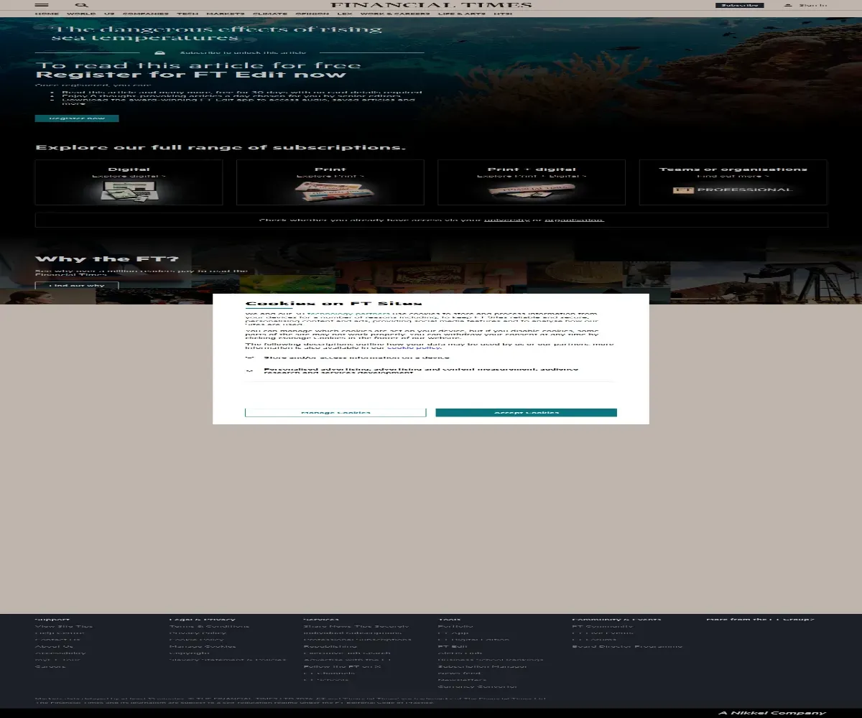Click the 'university' access link
This screenshot has height=718, width=862.
pos(506,220)
